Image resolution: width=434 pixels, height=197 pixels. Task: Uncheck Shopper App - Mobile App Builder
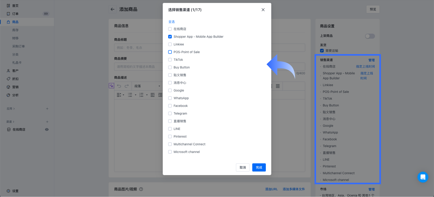tap(170, 37)
